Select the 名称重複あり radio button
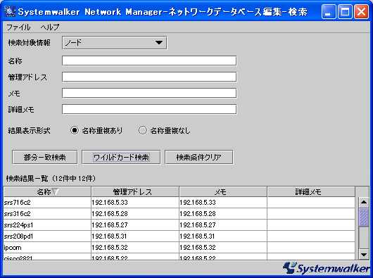 (75, 131)
